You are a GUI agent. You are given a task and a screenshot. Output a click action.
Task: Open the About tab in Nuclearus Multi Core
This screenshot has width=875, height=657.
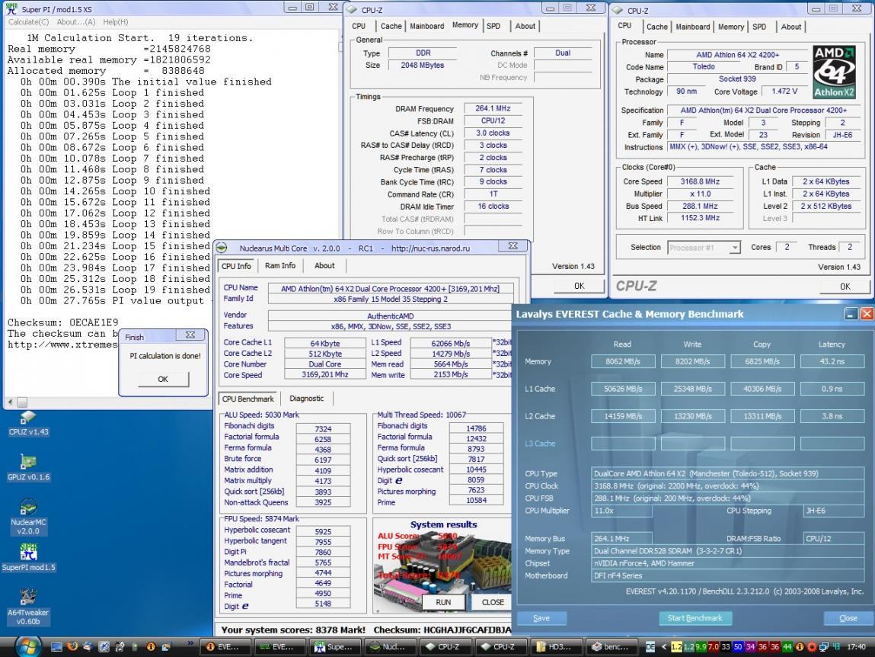pos(324,265)
